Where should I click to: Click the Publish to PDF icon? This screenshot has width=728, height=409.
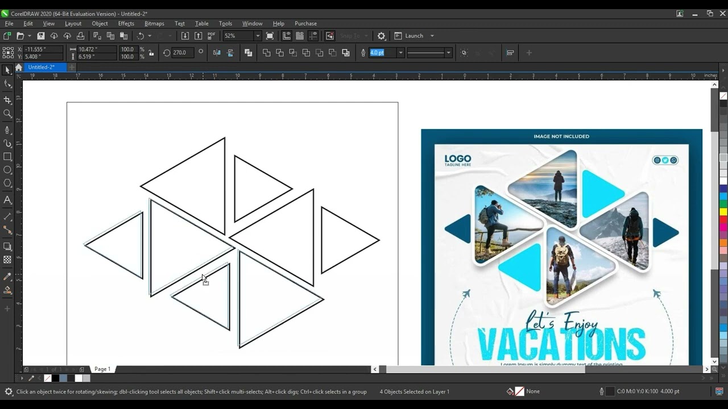click(212, 36)
